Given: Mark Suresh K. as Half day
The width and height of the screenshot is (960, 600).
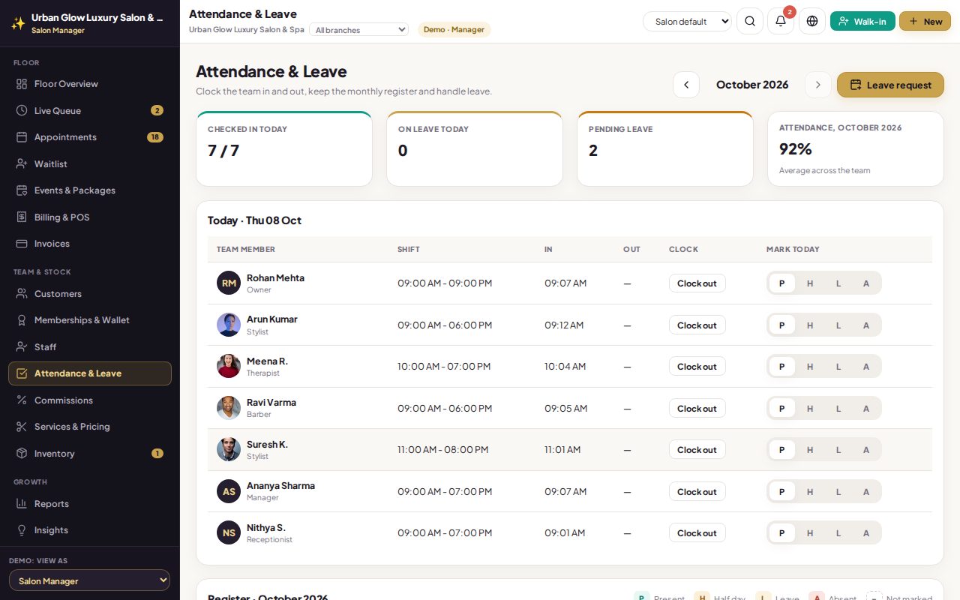Looking at the screenshot, I should 810,450.
